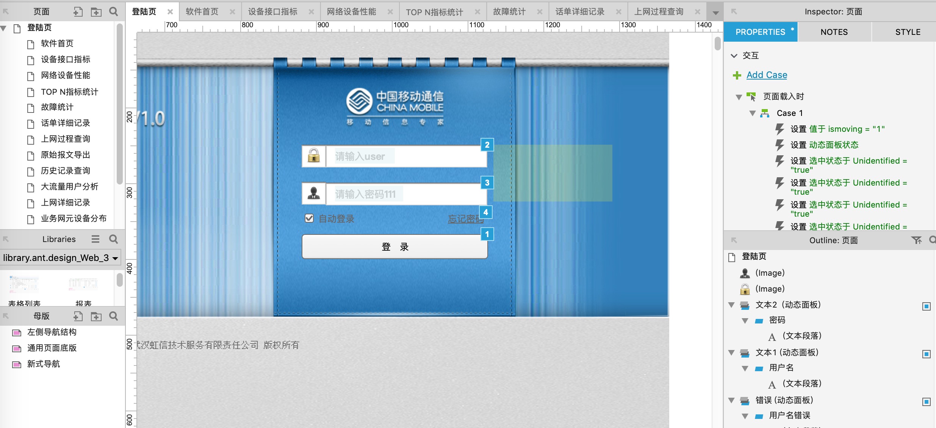The image size is (936, 428).
Task: Toggle visibility of 文本2 dynamic panel
Action: [926, 306]
